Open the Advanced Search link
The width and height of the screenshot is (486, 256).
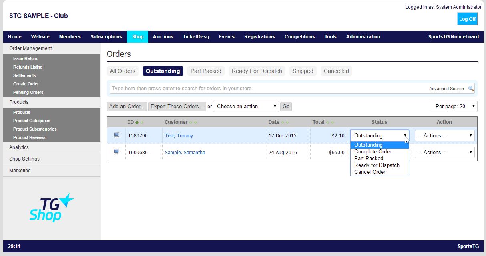pos(446,89)
